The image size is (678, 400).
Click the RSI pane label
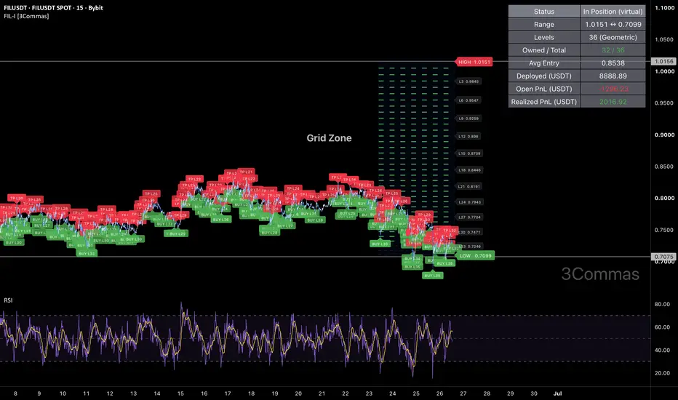[x=8, y=300]
